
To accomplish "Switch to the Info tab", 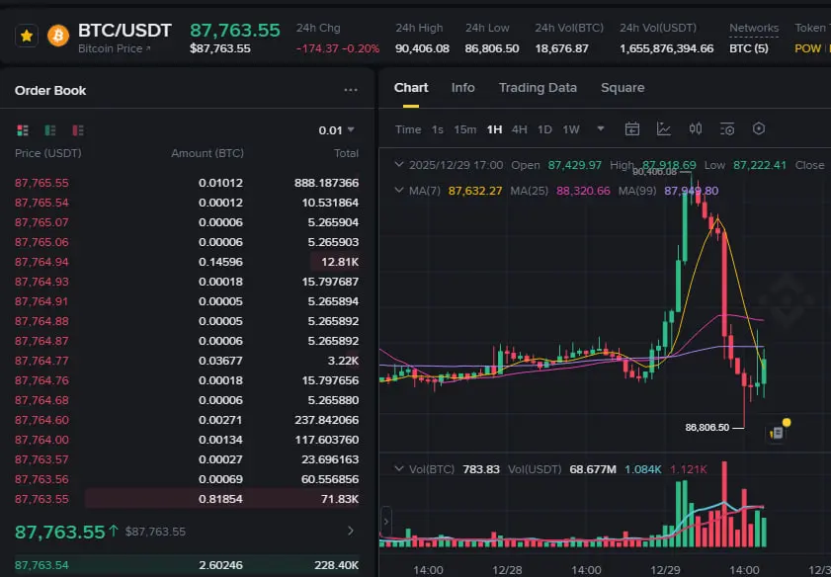I will coord(462,88).
